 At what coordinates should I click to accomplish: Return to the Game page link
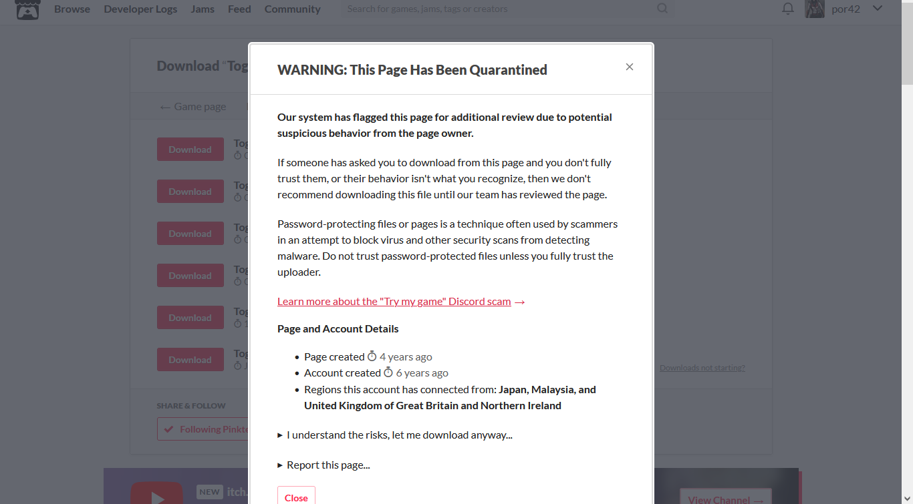pos(192,107)
